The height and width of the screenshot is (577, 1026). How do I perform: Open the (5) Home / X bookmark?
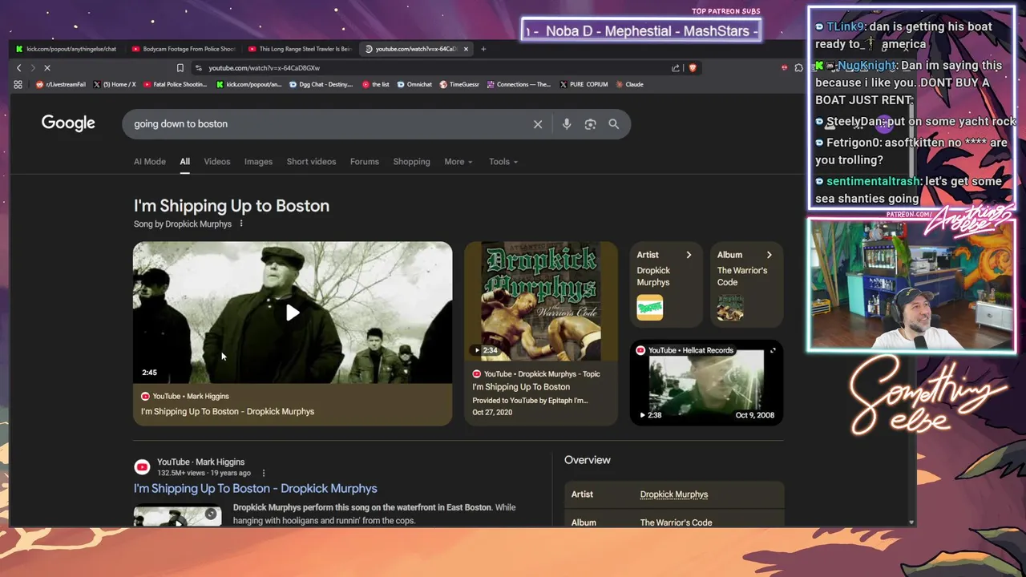pyautogui.click(x=115, y=84)
